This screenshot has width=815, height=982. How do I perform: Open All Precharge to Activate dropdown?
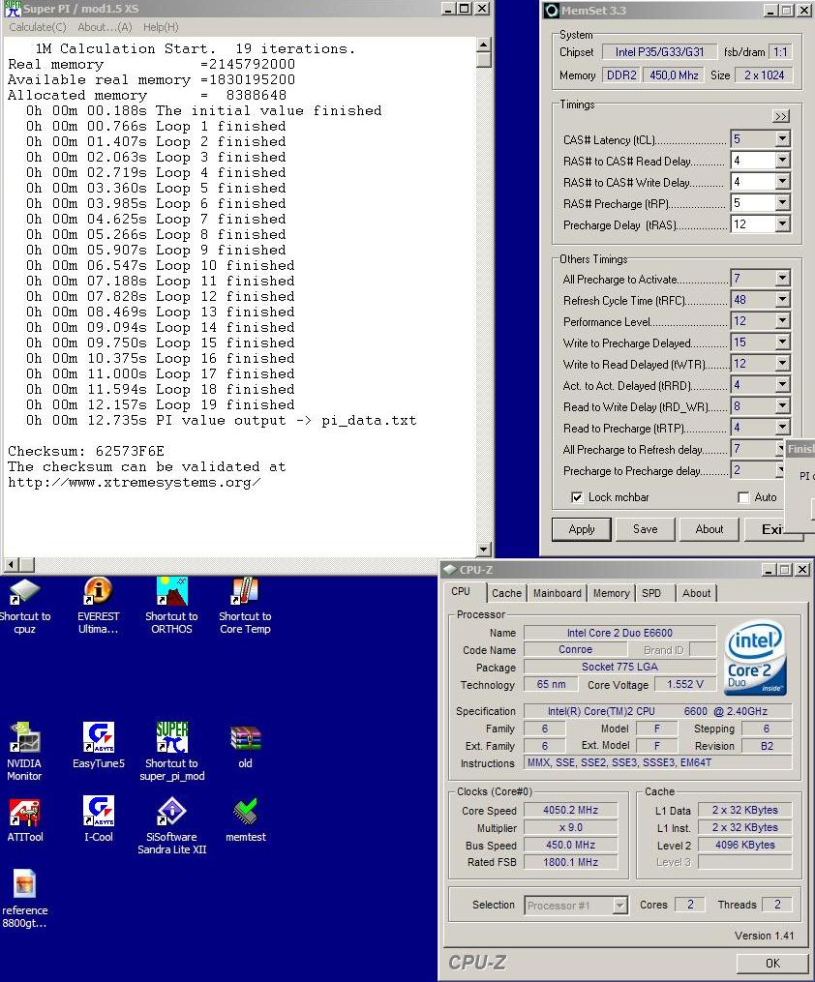pyautogui.click(x=782, y=278)
